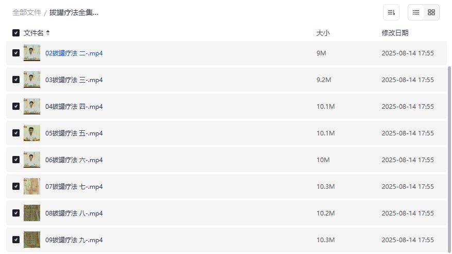Deselect the 09拔罐疗法 九-.mp4 checkbox
This screenshot has width=452, height=254.
pos(16,240)
